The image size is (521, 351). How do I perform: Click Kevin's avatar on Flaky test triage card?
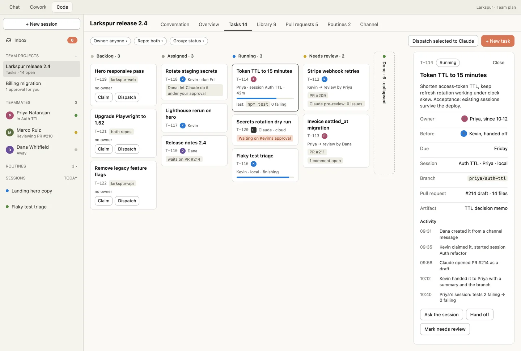click(254, 164)
